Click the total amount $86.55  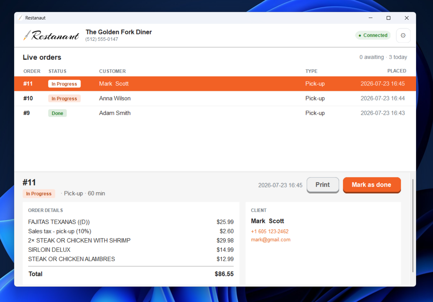coord(224,274)
